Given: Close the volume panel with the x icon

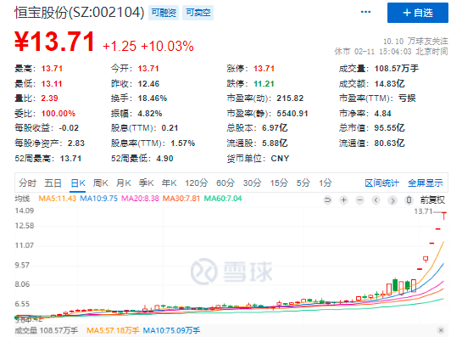Looking at the screenshot, I should 441,330.
